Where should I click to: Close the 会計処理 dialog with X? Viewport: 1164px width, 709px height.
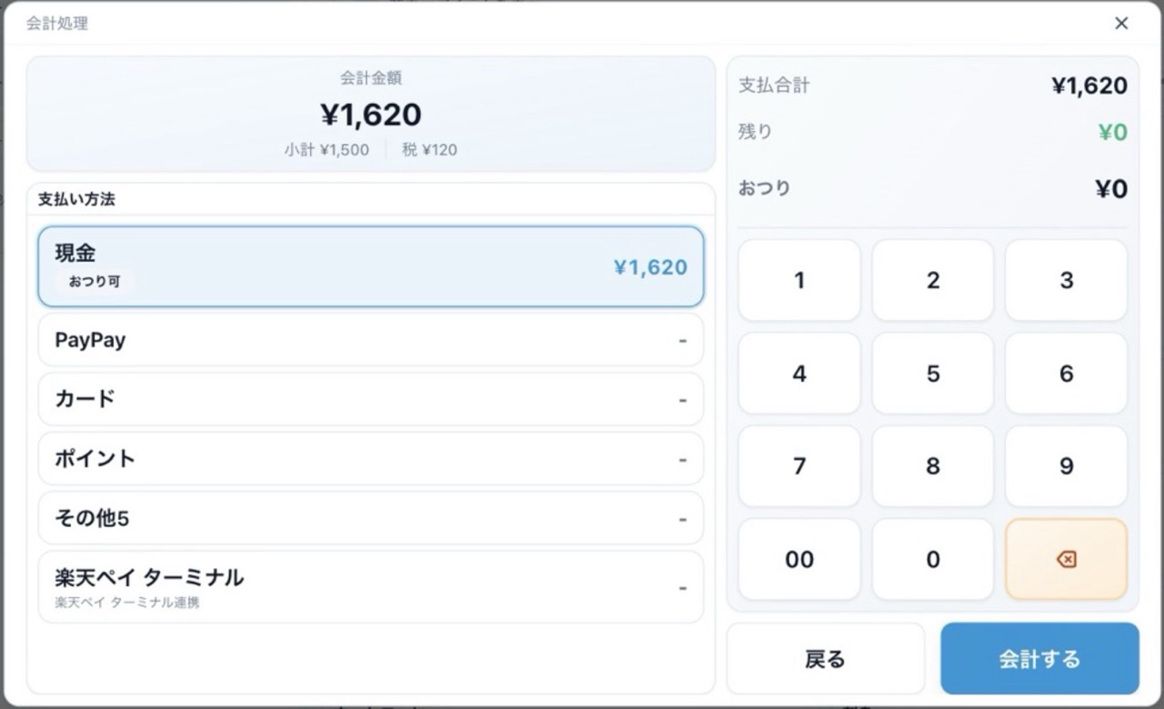(x=1121, y=24)
